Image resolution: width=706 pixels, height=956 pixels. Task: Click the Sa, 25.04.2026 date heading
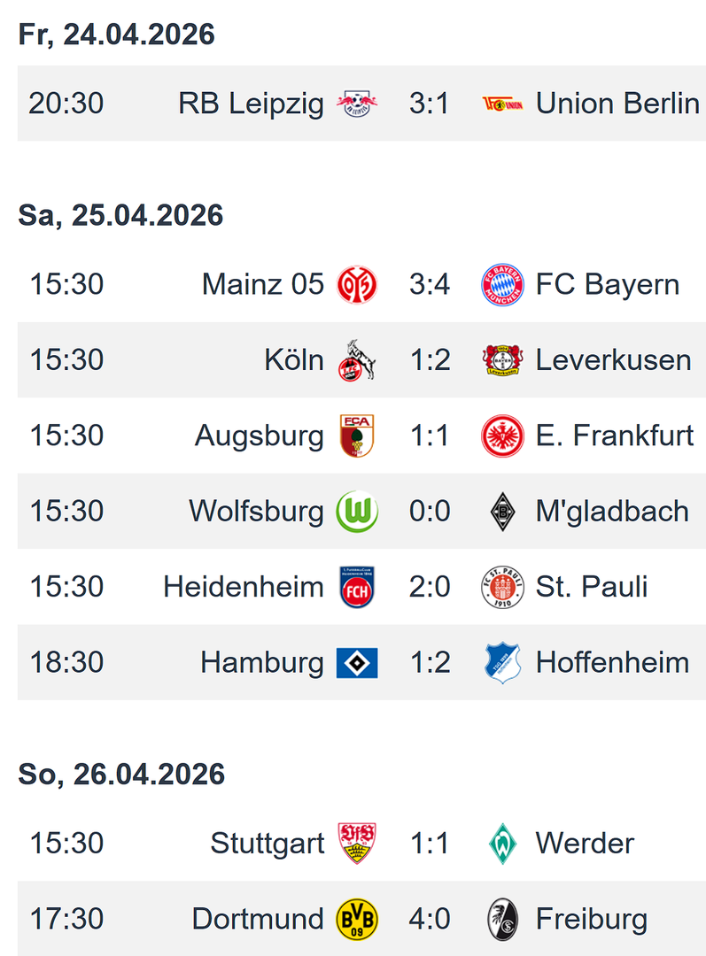(120, 216)
